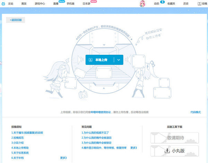Open 游戏中心 in the navigation bar
This screenshot has width=208, height=163.
(x=40, y=3)
